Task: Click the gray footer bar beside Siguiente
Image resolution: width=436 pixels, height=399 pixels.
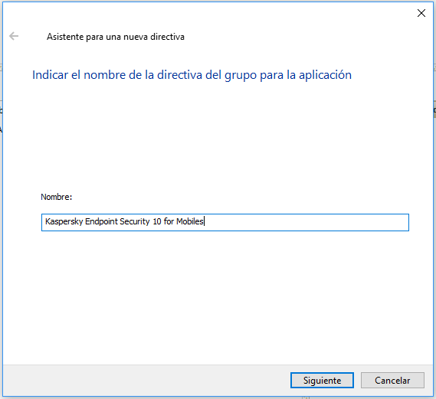Action: point(145,380)
